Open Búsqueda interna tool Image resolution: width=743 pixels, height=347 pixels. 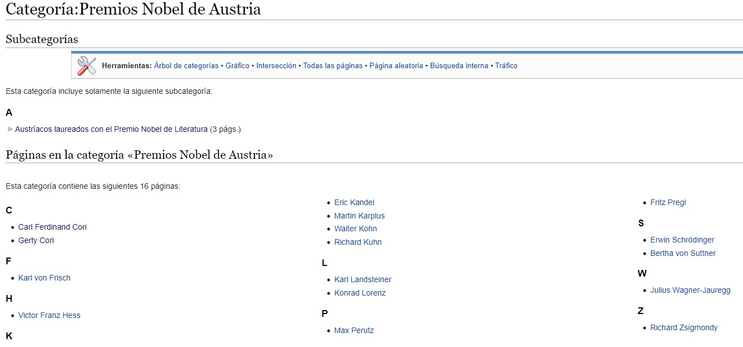[459, 66]
